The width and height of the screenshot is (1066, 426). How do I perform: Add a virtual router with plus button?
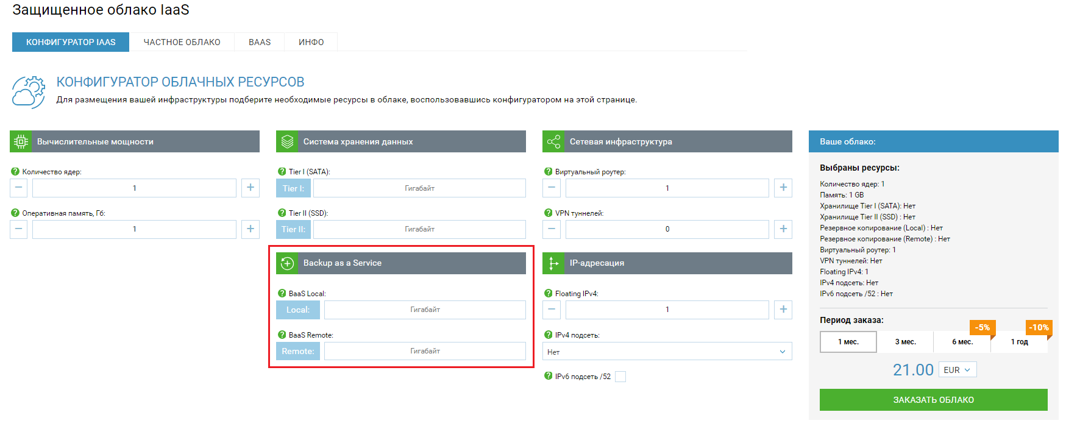pos(783,188)
